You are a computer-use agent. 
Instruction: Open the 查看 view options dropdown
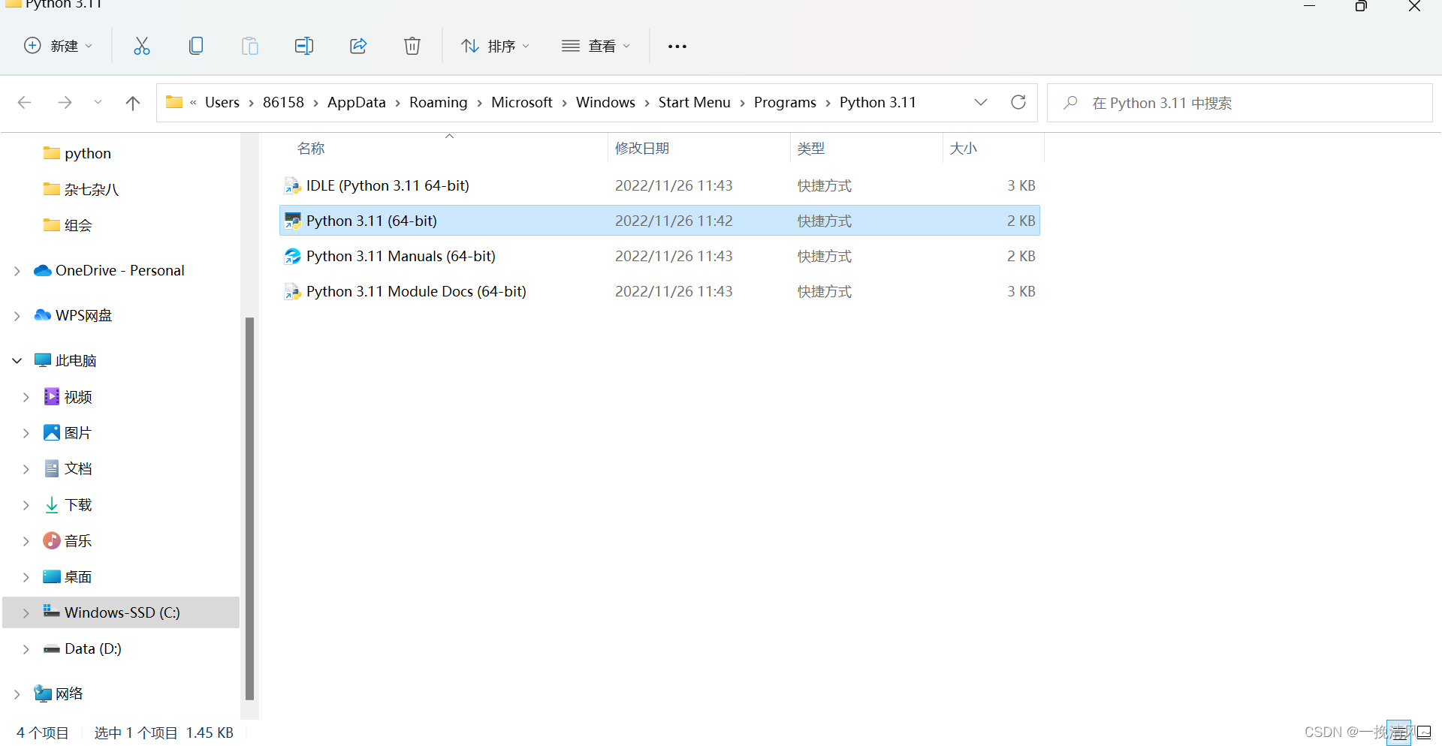[x=596, y=46]
